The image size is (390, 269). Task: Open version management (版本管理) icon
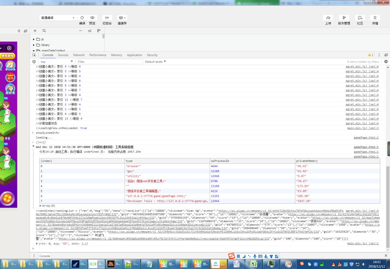pos(344,18)
